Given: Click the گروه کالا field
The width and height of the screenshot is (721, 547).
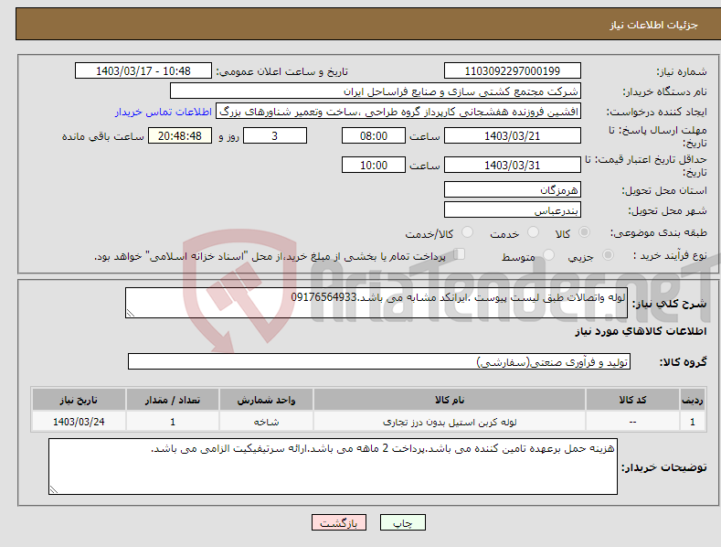Looking at the screenshot, I should 379,362.
